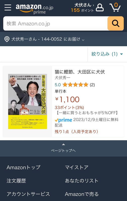Go to Amazonトップ in footer

[23, 167]
